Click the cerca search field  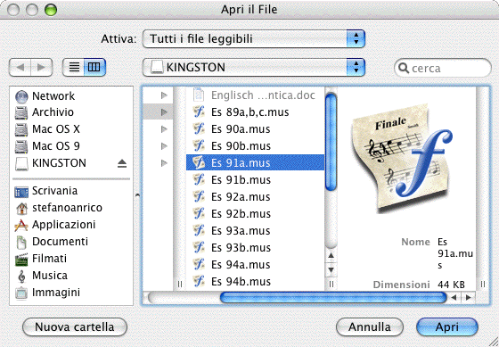pos(443,68)
